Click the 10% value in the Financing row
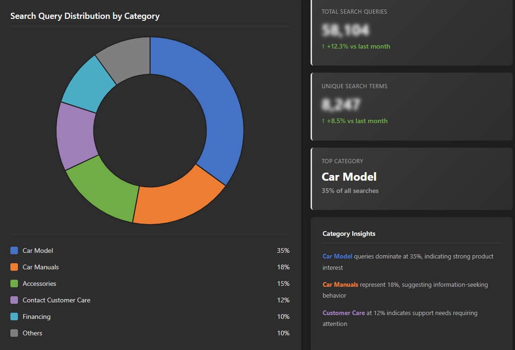This screenshot has width=515, height=350. click(x=283, y=317)
